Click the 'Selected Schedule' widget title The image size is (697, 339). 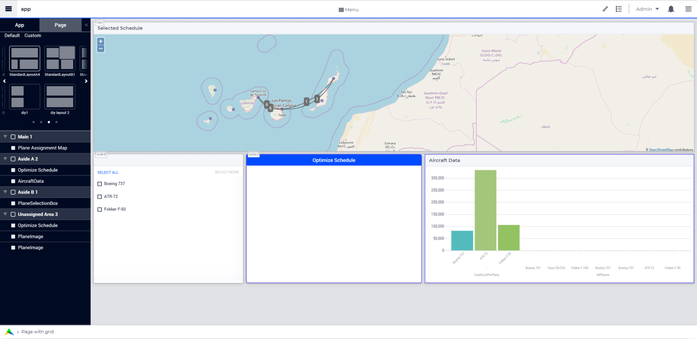pos(120,28)
